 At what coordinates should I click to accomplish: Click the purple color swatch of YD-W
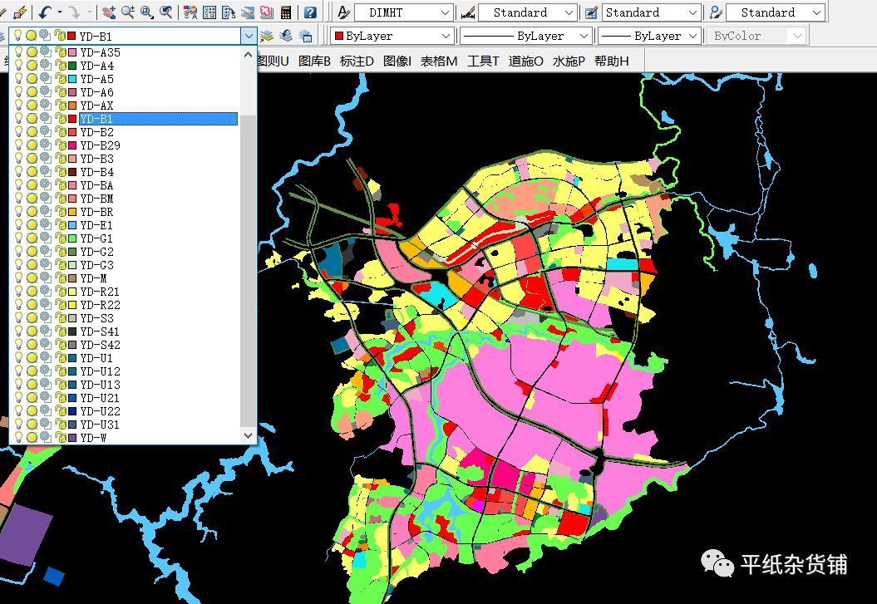[x=72, y=438]
